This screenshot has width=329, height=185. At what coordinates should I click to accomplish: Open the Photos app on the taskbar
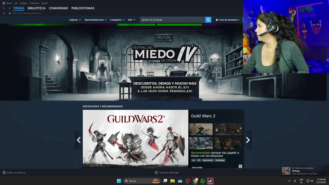[180, 181]
